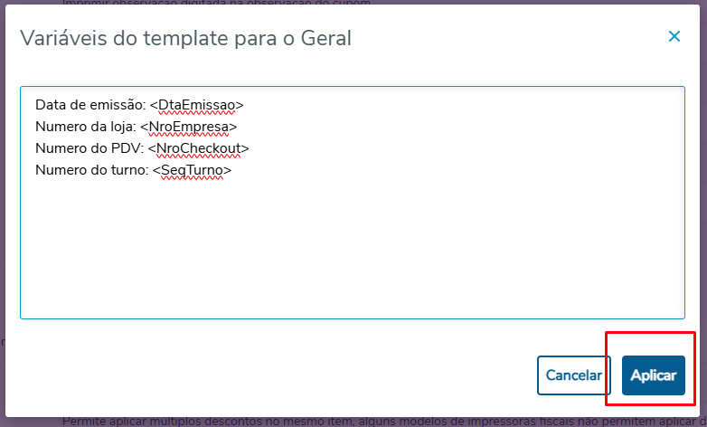The image size is (707, 427).
Task: Click the background text 'Permite aplicar múltiplos descontos'
Action: pos(181,421)
